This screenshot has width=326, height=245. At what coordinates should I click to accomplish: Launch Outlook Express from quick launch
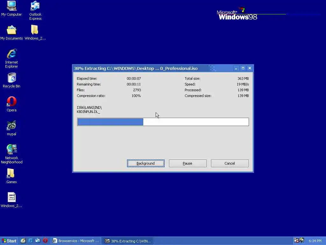coord(38,241)
